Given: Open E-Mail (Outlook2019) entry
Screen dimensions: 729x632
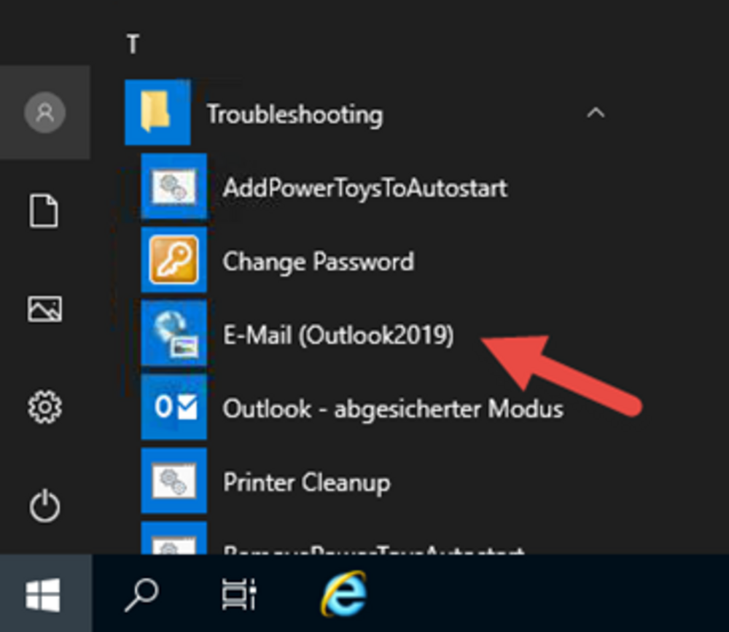Looking at the screenshot, I should [338, 335].
